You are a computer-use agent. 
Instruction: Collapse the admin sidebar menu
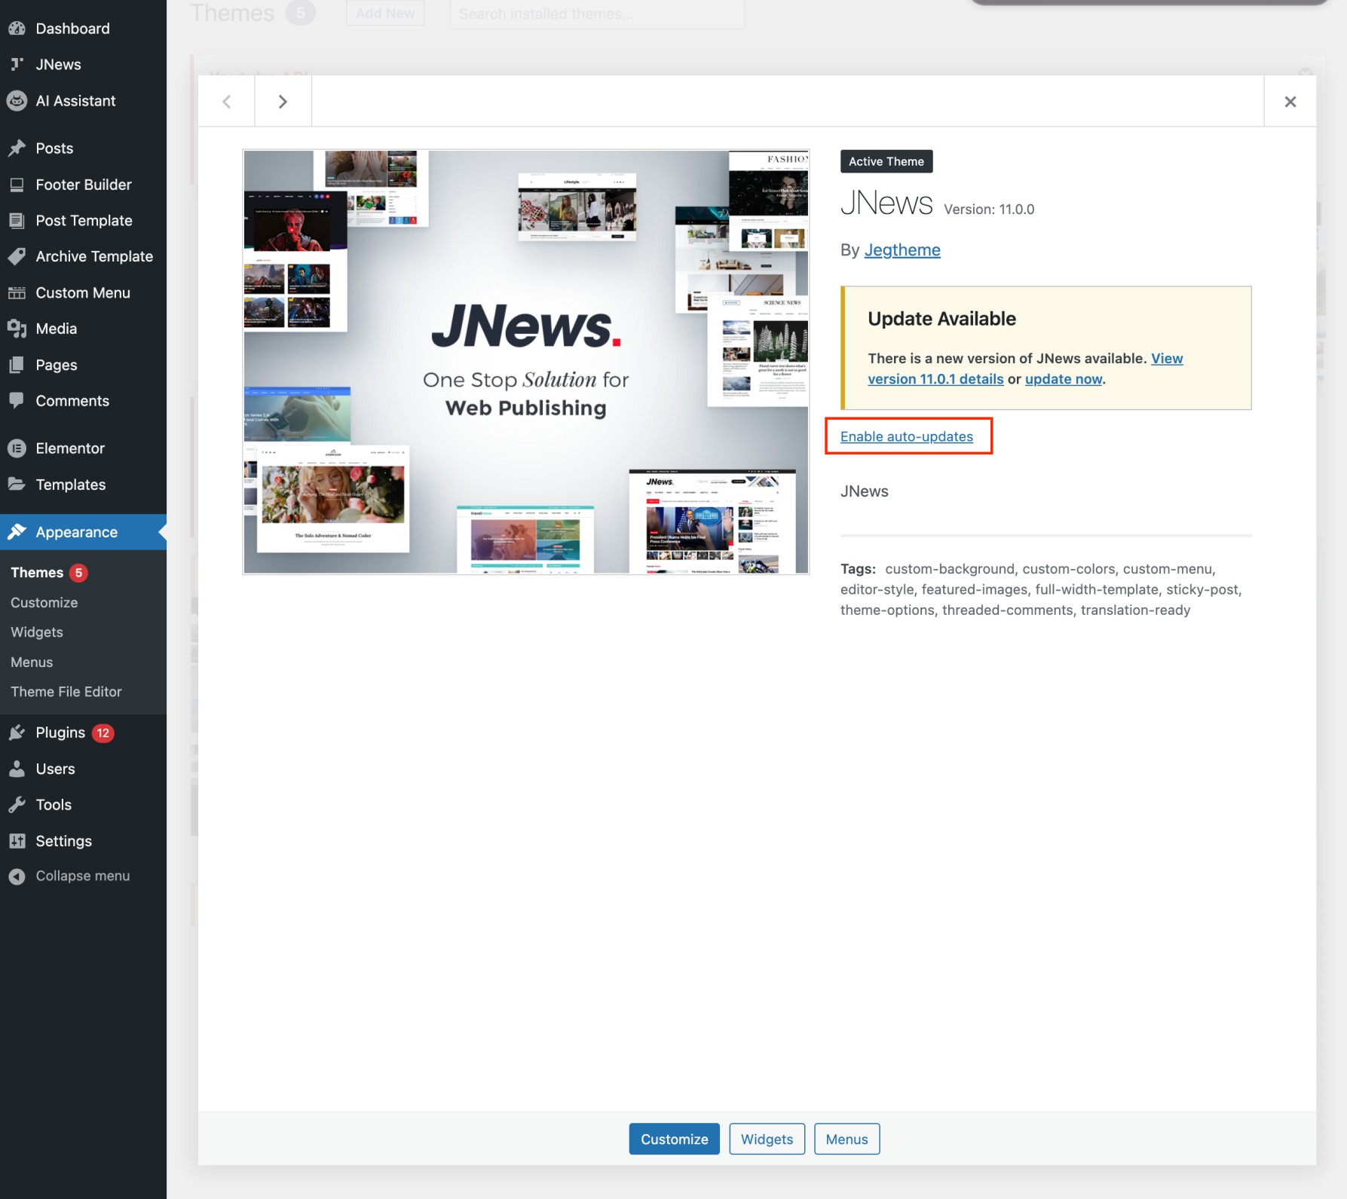coord(82,876)
